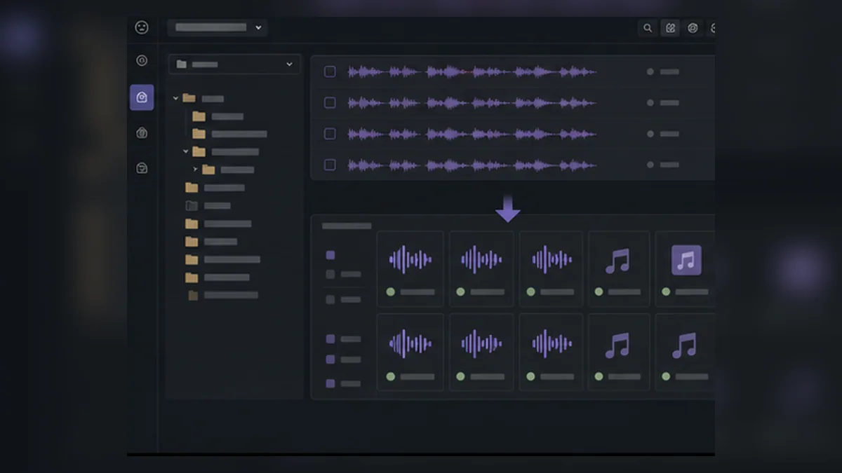Tick the checkbox of the third waveform row
Screen dimensions: 842x473
[x=330, y=133]
